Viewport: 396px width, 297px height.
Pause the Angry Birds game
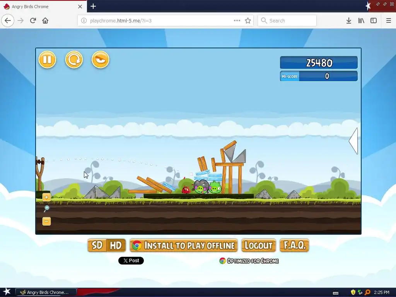(x=47, y=60)
